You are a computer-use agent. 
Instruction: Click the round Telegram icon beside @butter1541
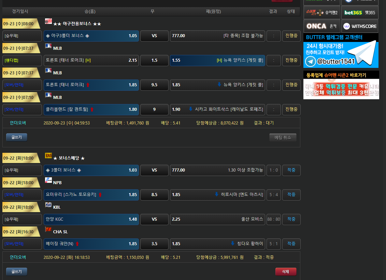click(310, 61)
